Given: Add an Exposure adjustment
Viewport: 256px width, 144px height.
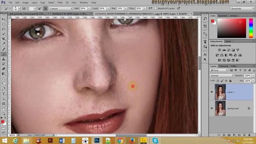Looking at the screenshot, I should click(233, 50).
